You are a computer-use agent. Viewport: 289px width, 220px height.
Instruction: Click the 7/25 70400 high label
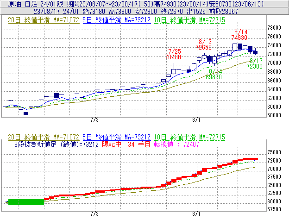[x=173, y=54]
